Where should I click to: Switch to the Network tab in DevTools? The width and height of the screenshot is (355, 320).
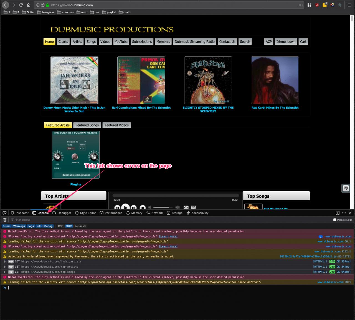[154, 213]
